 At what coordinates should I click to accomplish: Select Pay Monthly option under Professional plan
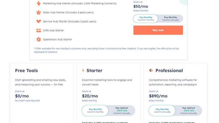pyautogui.click(x=162, y=110)
